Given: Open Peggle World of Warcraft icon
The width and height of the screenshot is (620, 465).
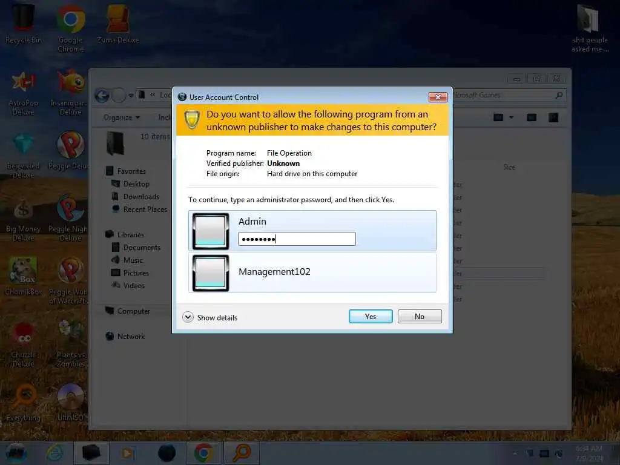Looking at the screenshot, I should 68,282.
